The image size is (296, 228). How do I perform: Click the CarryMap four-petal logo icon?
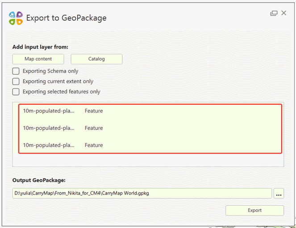pyautogui.click(x=16, y=18)
